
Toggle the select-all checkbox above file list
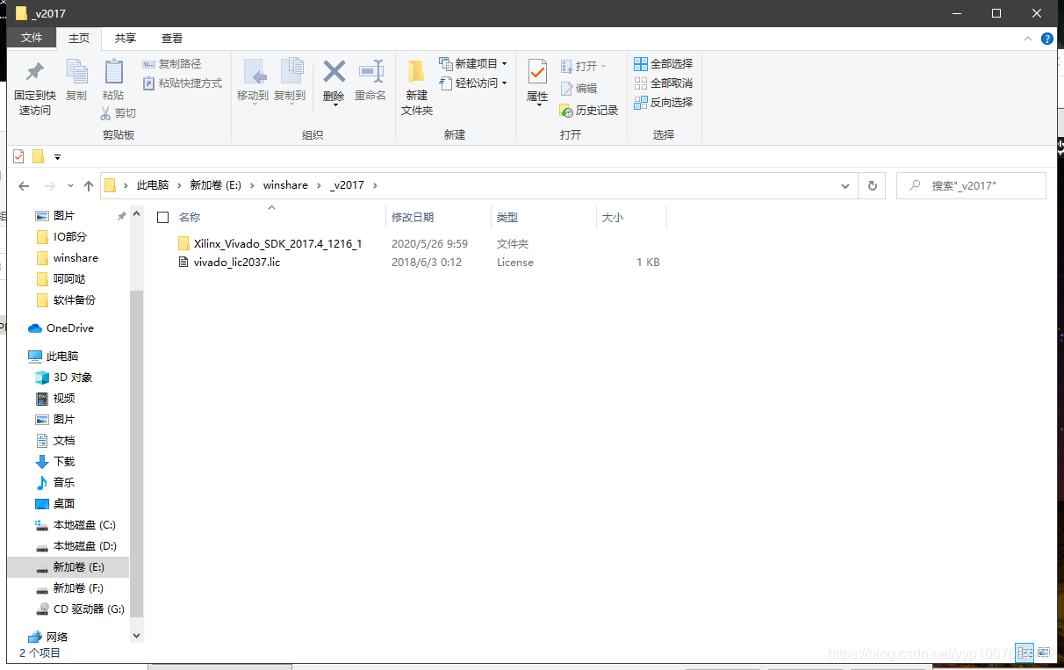click(162, 217)
